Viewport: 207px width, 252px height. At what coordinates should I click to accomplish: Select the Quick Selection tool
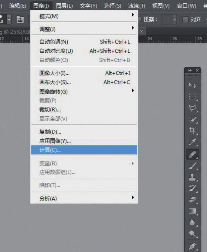tap(192, 119)
